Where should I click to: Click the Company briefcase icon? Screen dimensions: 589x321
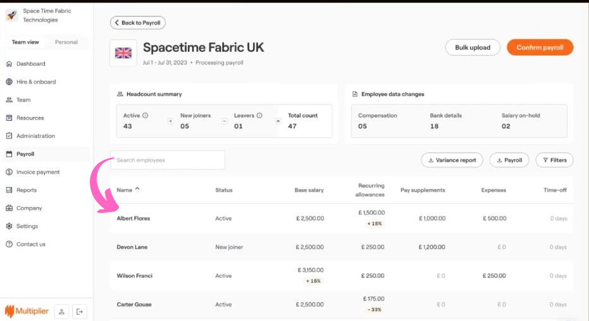click(x=9, y=208)
